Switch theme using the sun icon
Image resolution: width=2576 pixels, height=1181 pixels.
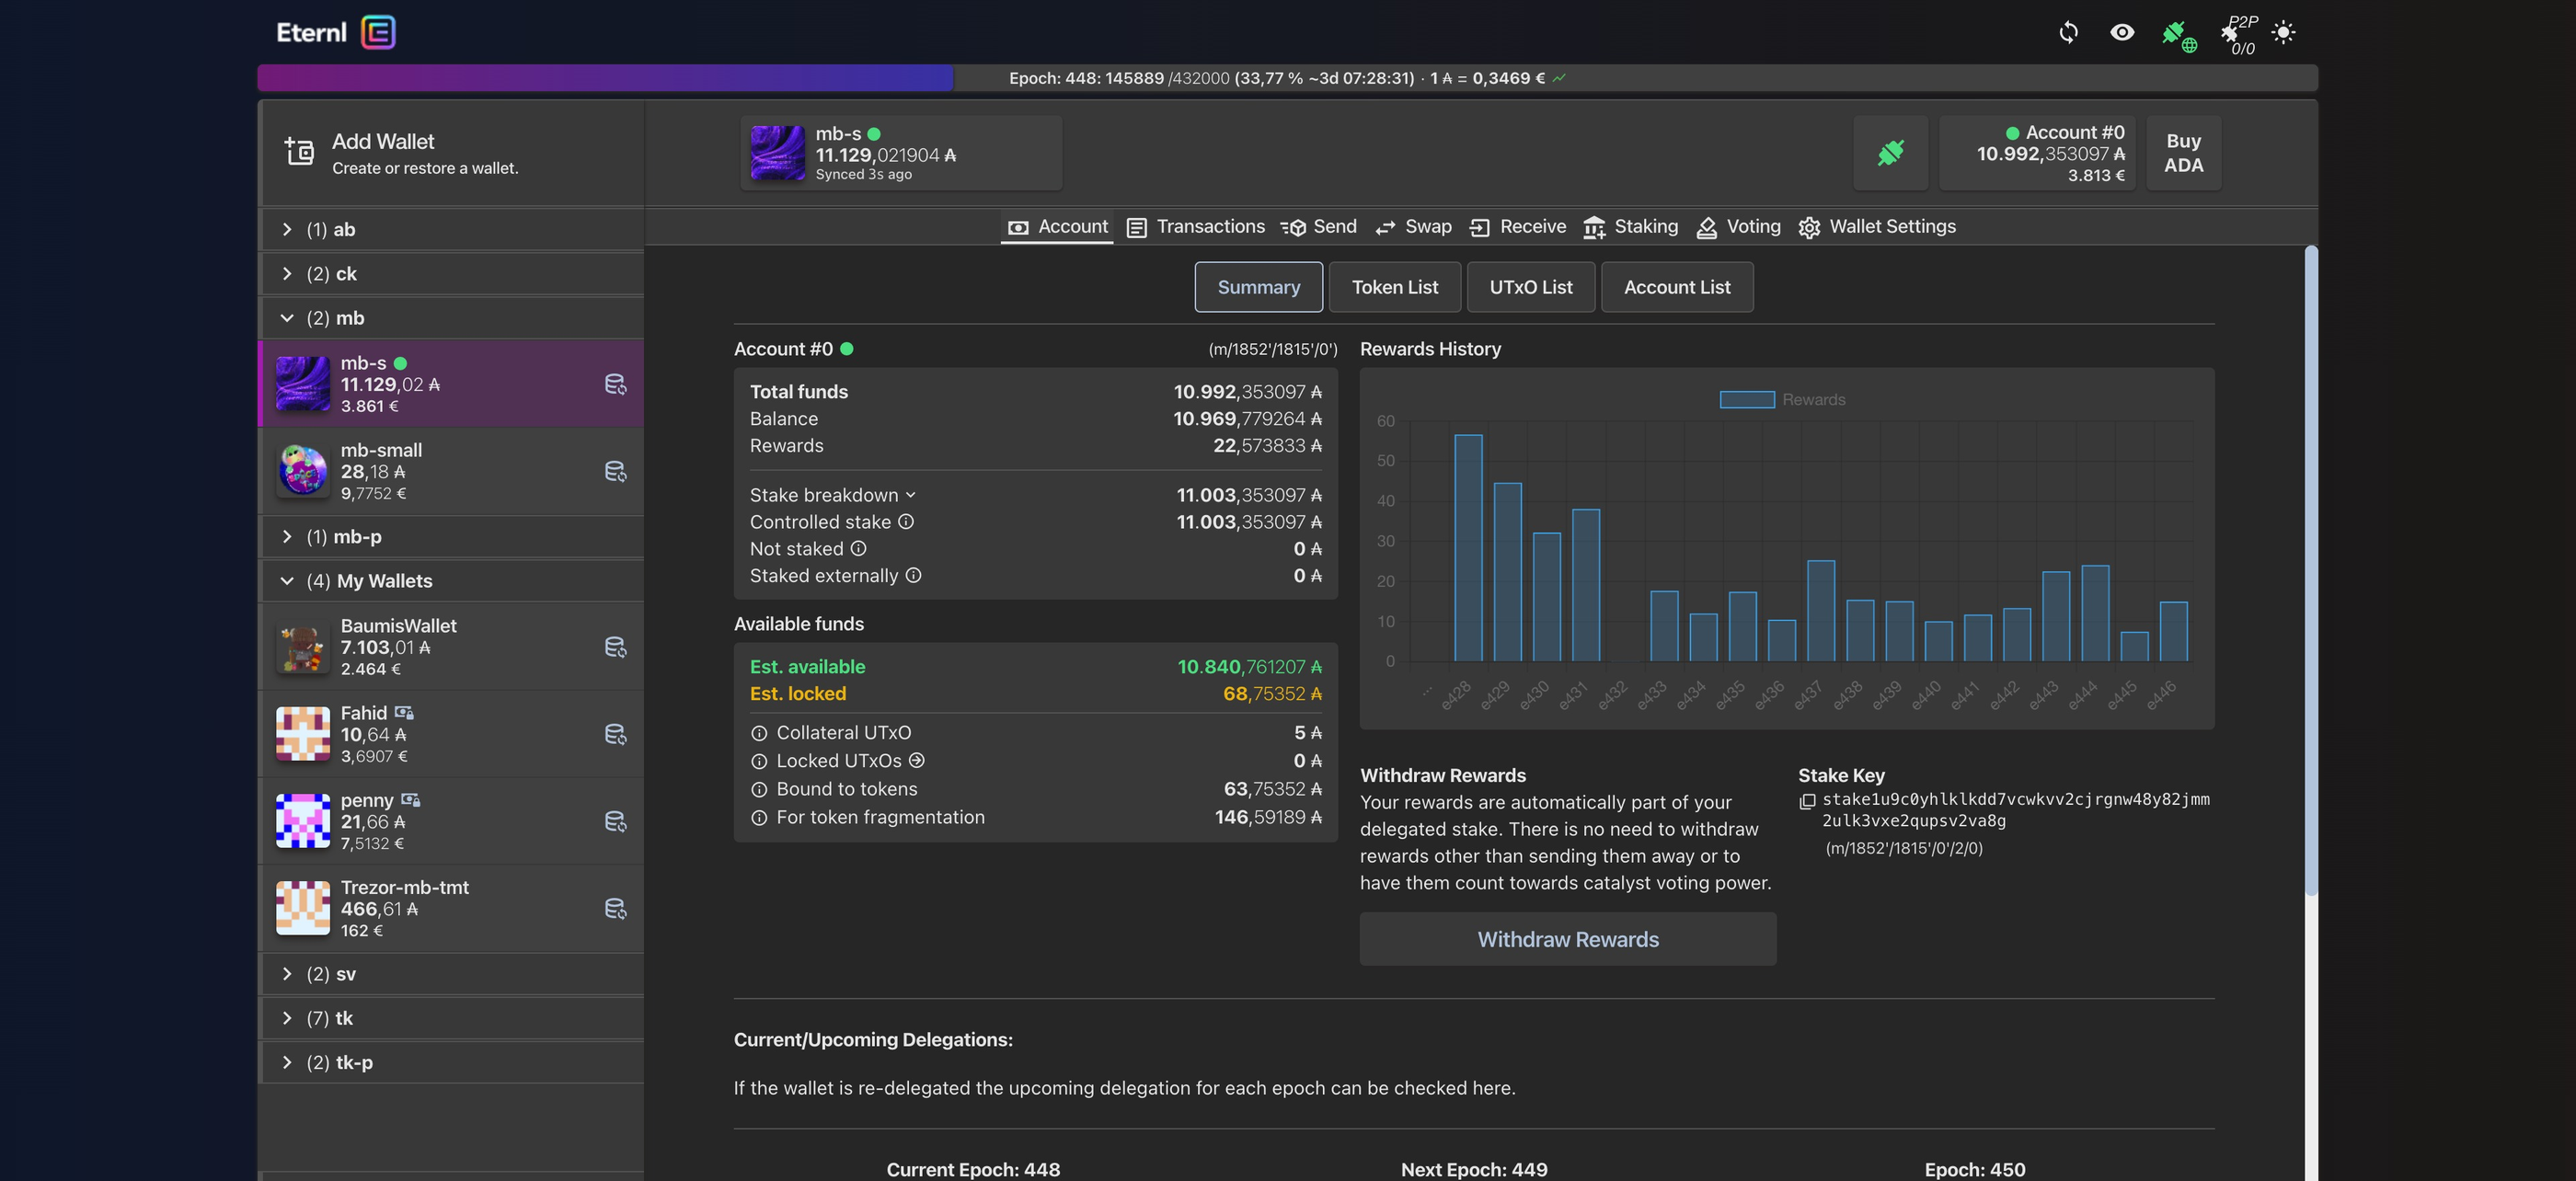click(x=2285, y=33)
